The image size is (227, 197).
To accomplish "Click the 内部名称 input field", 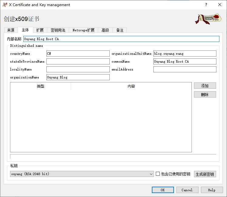I will tap(121, 39).
